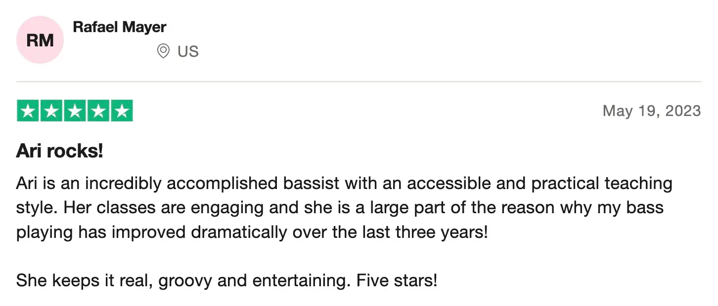Image resolution: width=718 pixels, height=306 pixels.
Task: Click the first green star
Action: coord(28,111)
